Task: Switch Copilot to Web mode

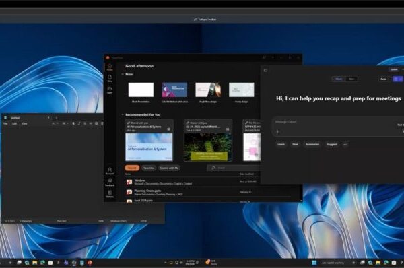Action: tap(351, 79)
